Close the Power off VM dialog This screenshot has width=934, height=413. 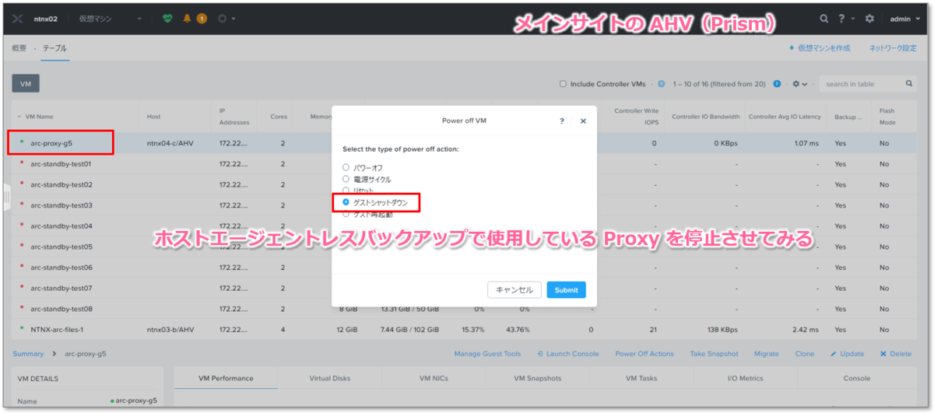tap(583, 121)
